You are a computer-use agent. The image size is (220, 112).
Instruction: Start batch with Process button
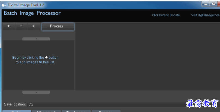point(58,26)
